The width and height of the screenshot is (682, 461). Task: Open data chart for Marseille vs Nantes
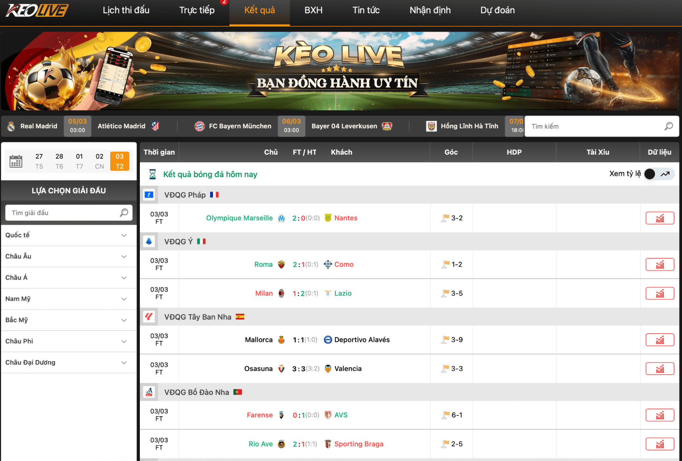tap(659, 218)
